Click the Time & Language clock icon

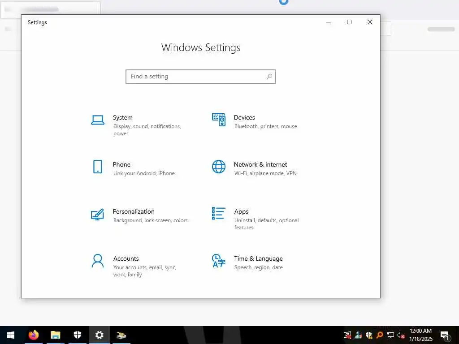(219, 261)
